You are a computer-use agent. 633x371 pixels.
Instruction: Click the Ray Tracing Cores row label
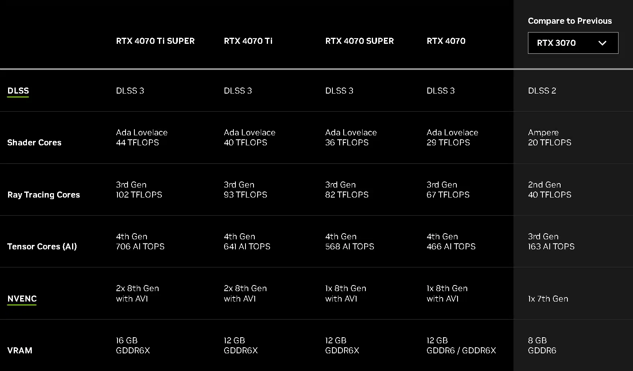[44, 195]
